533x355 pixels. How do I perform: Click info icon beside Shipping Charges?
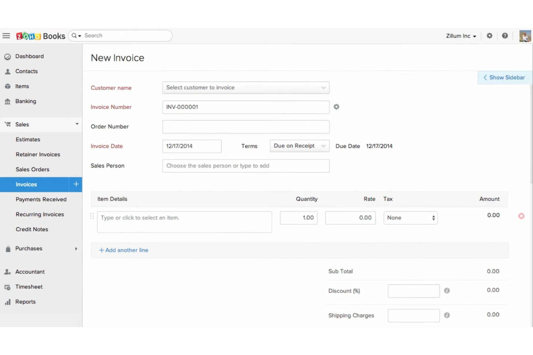tap(447, 315)
